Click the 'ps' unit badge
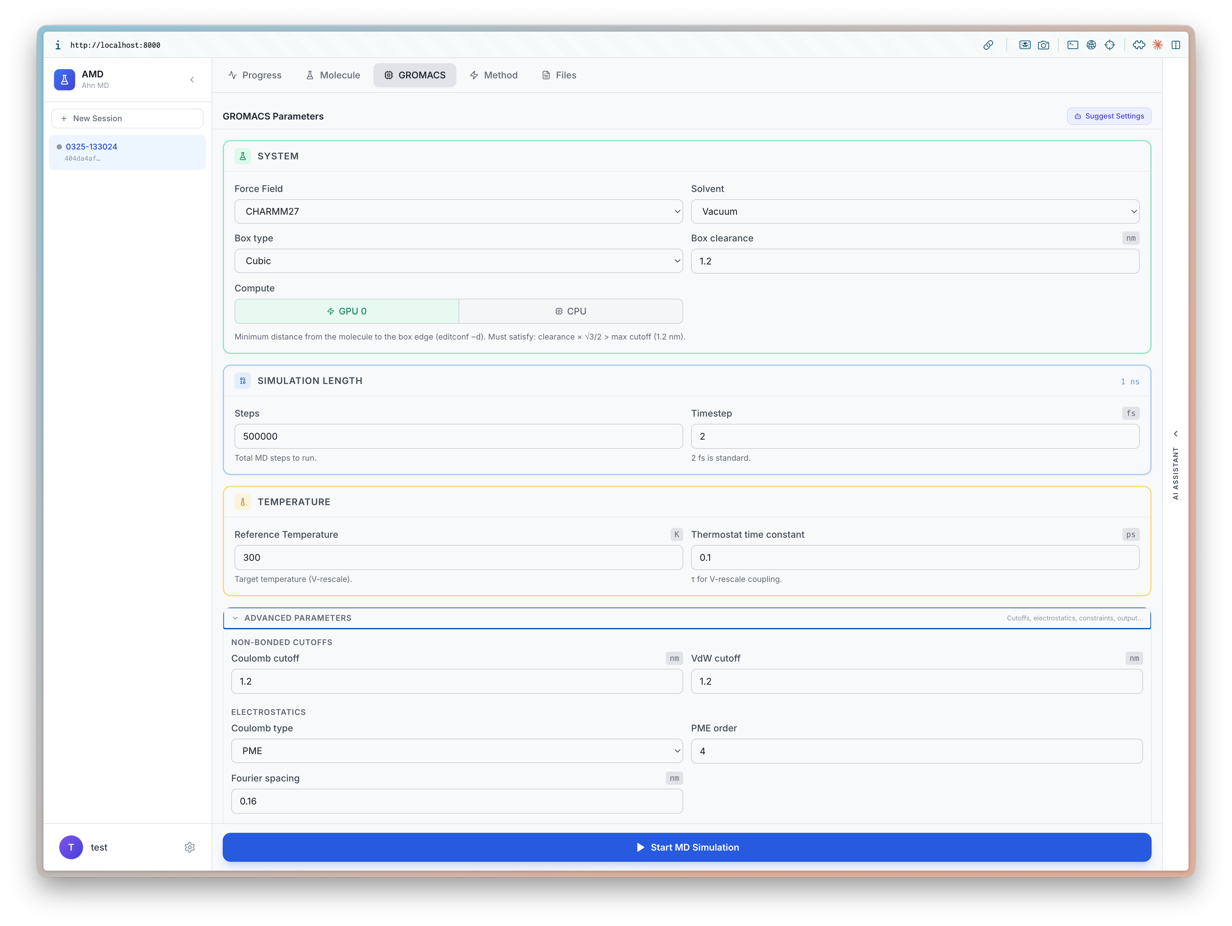Viewport: 1232px width, 926px height. tap(1131, 534)
